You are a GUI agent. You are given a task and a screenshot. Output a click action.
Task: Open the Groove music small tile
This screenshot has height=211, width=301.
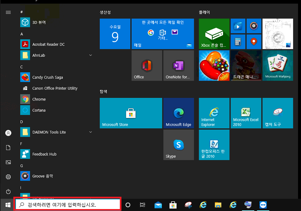coord(254,26)
